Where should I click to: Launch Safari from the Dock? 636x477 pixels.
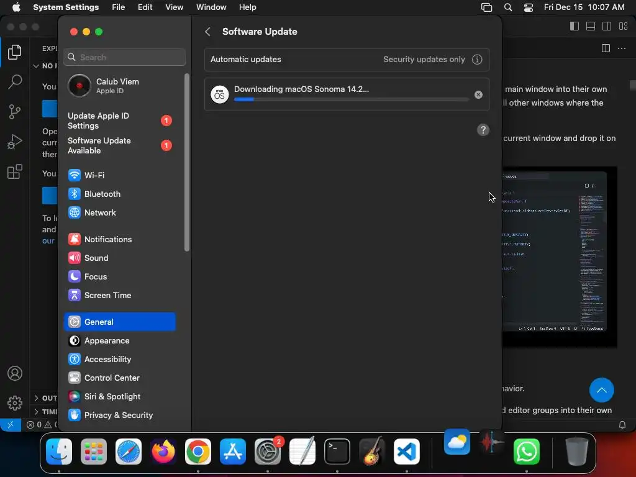[x=129, y=452]
